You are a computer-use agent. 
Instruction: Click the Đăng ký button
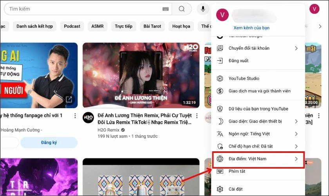pyautogui.click(x=49, y=142)
